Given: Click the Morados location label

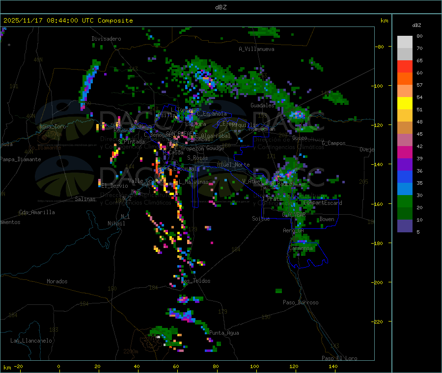Looking at the screenshot, I should (57, 281).
